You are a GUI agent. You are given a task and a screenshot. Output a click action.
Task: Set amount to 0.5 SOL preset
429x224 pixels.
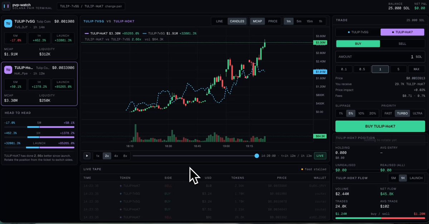point(362,69)
